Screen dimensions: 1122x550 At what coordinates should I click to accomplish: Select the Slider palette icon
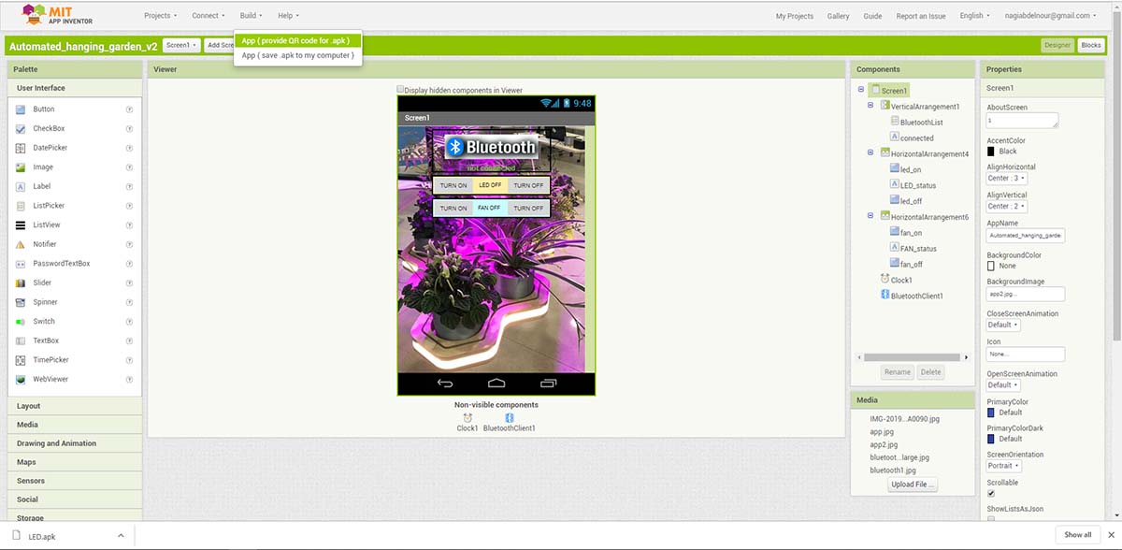click(22, 282)
